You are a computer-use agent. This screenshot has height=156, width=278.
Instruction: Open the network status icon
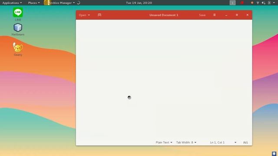pyautogui.click(x=258, y=3)
